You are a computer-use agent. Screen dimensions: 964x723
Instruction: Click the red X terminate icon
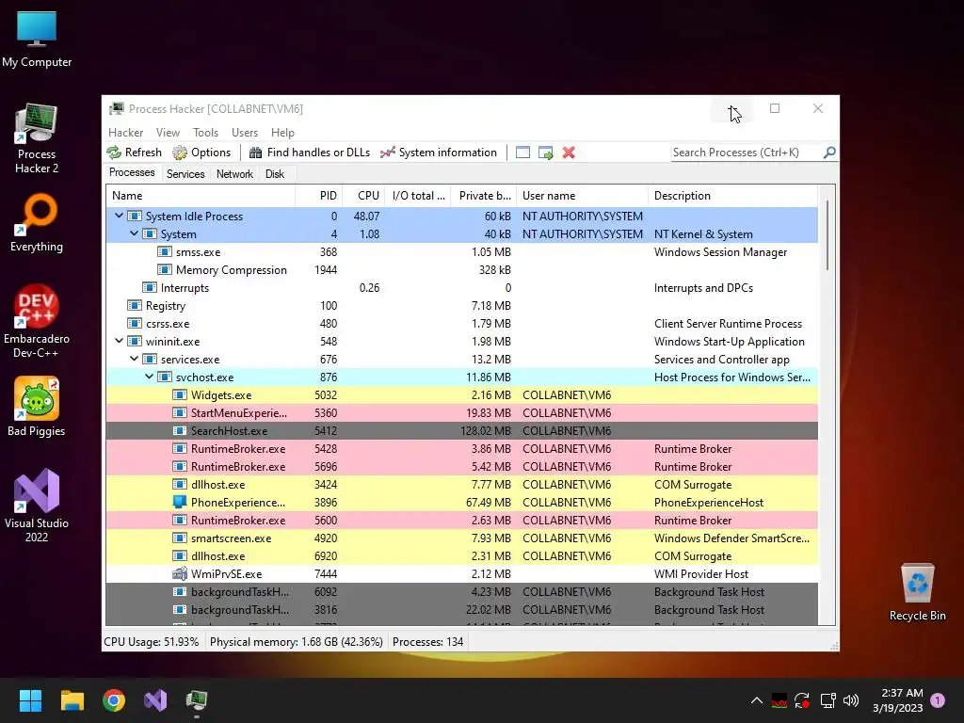(569, 153)
